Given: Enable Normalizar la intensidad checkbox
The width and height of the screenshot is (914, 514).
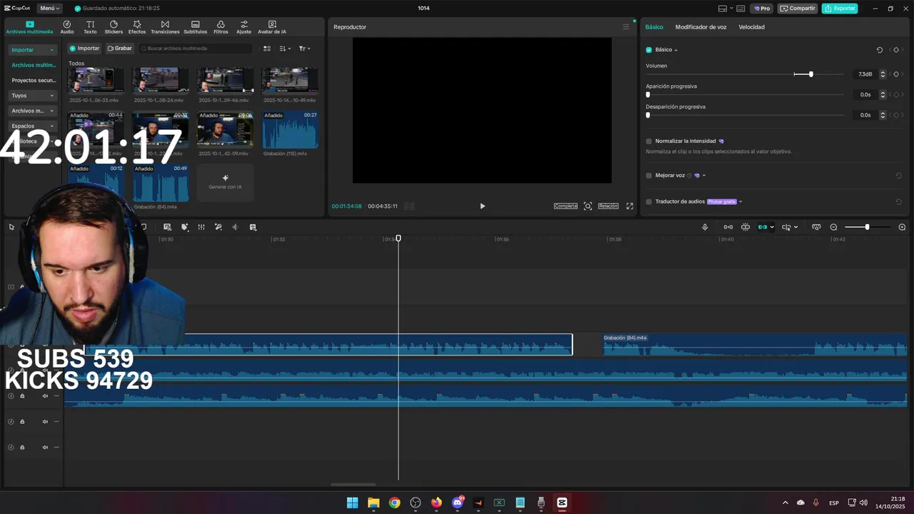Looking at the screenshot, I should [649, 141].
